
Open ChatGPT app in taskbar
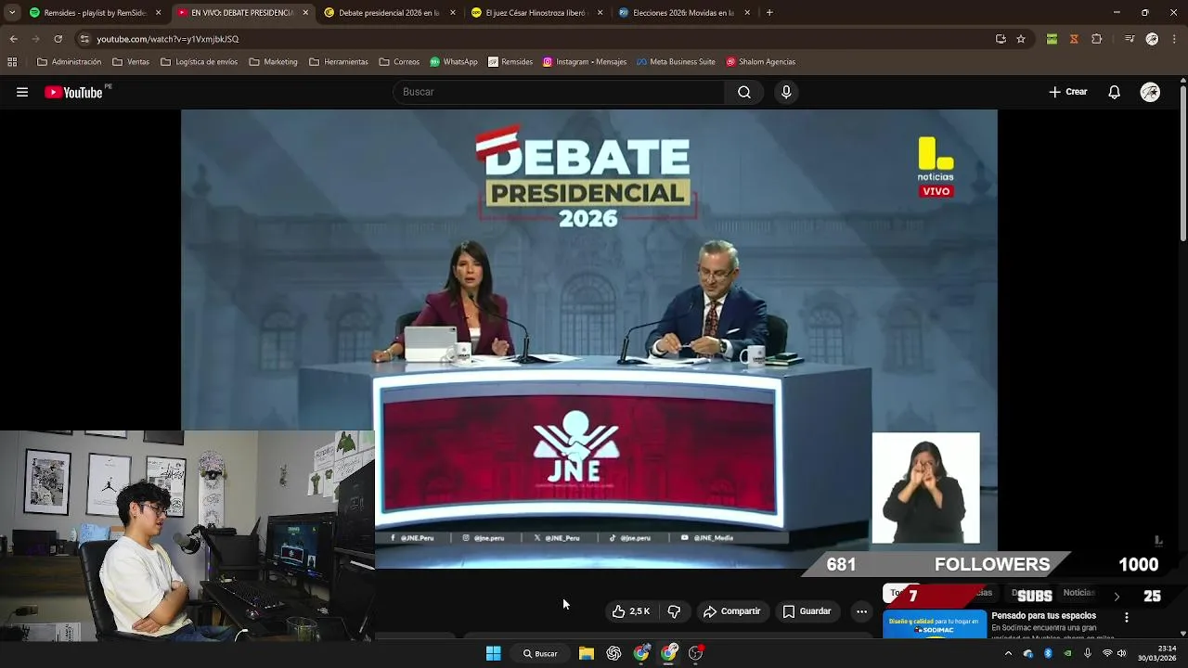click(x=613, y=653)
